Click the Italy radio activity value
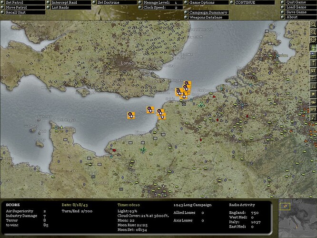317x238 pixels. point(256,222)
